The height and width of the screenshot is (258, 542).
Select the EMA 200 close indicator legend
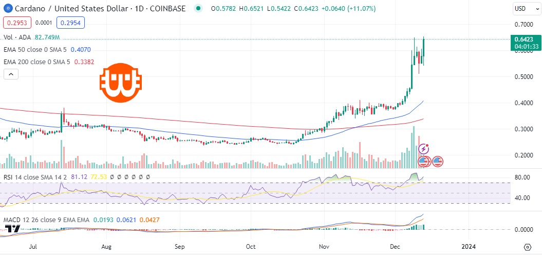pos(38,62)
